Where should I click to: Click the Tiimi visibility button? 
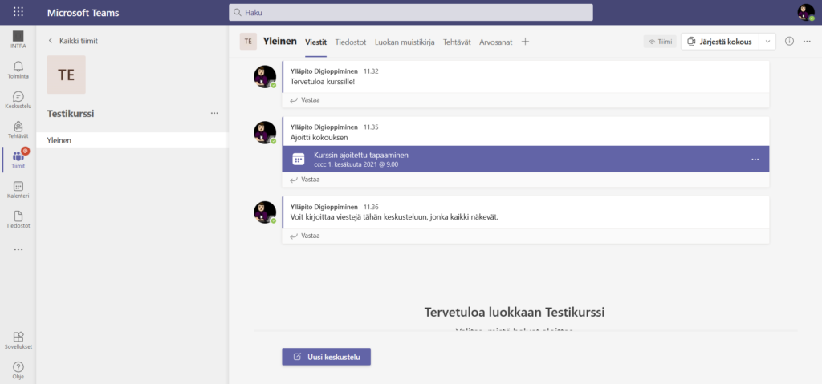pyautogui.click(x=660, y=42)
